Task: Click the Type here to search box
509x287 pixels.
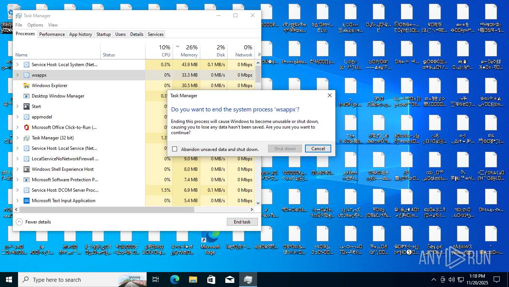Action: (82, 280)
